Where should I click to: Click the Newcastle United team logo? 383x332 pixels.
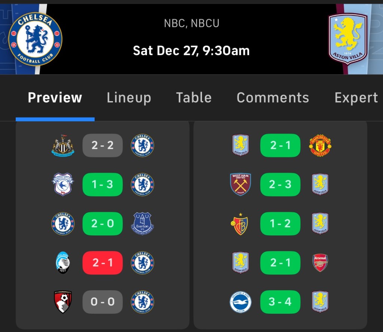point(63,145)
